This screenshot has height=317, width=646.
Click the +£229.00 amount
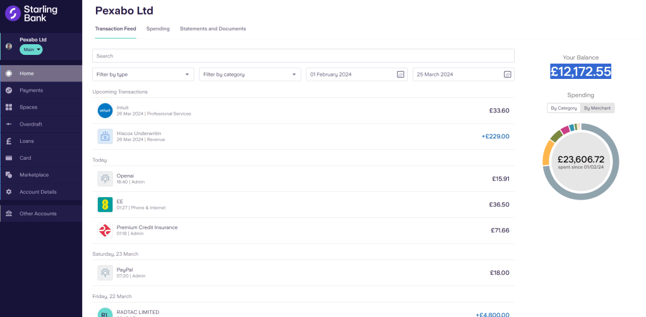pyautogui.click(x=495, y=136)
